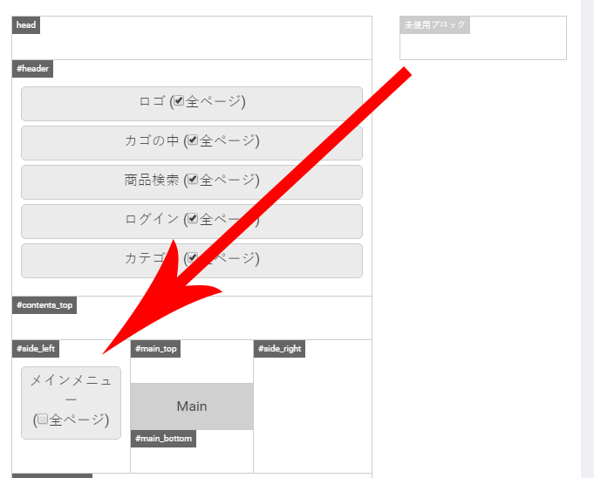Toggle 全ページ checkbox in カテゴリ block
The width and height of the screenshot is (594, 478).
tap(193, 257)
